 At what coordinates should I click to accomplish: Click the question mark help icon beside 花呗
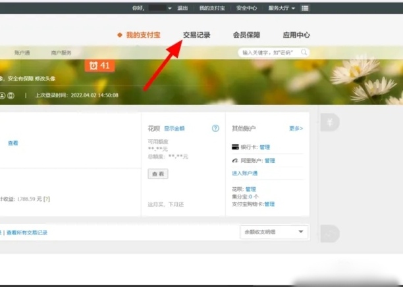pos(215,129)
